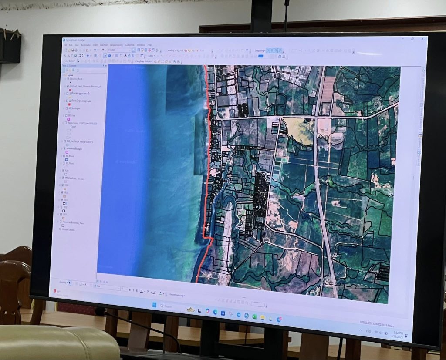The height and width of the screenshot is (360, 446).
Task: Open the Catalog window icon
Action: tap(142, 50)
